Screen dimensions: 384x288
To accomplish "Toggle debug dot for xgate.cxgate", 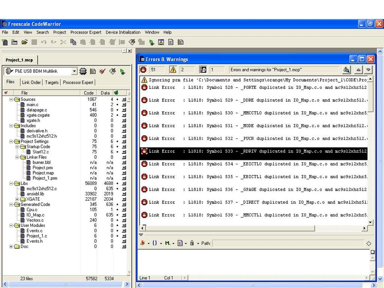I will click(x=117, y=115).
